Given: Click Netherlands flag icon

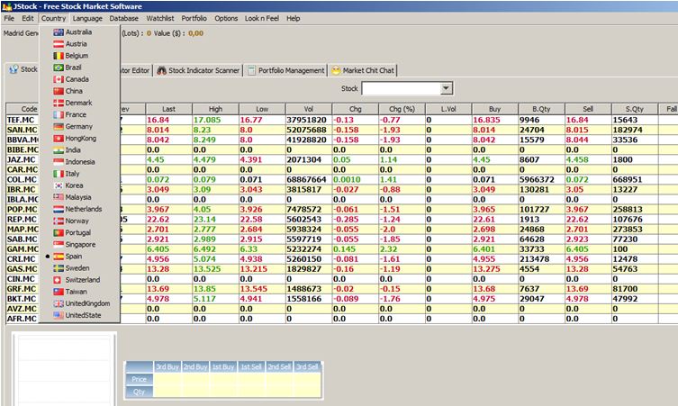Looking at the screenshot, I should pyautogui.click(x=59, y=209).
